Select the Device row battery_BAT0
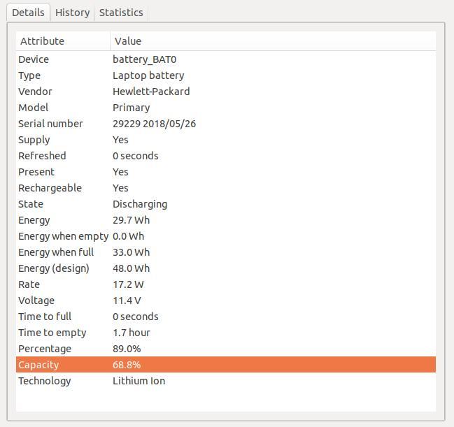Screen dimensions: 454x427 226,59
